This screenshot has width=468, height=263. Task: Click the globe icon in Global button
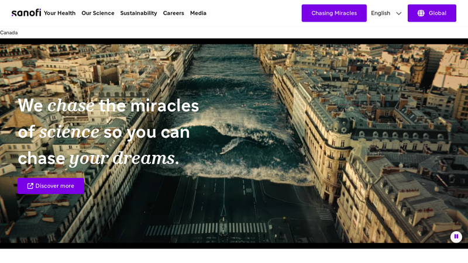(x=421, y=13)
